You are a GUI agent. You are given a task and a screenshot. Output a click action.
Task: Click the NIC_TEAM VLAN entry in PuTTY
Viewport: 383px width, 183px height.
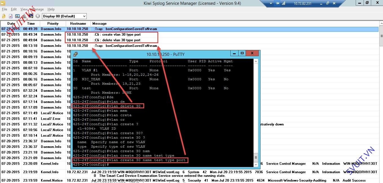91,79
